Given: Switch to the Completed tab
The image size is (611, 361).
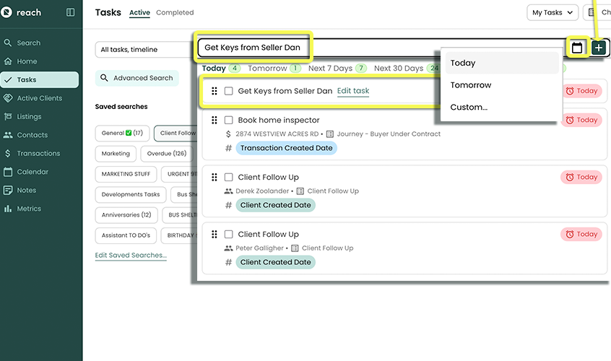Looking at the screenshot, I should pos(175,12).
